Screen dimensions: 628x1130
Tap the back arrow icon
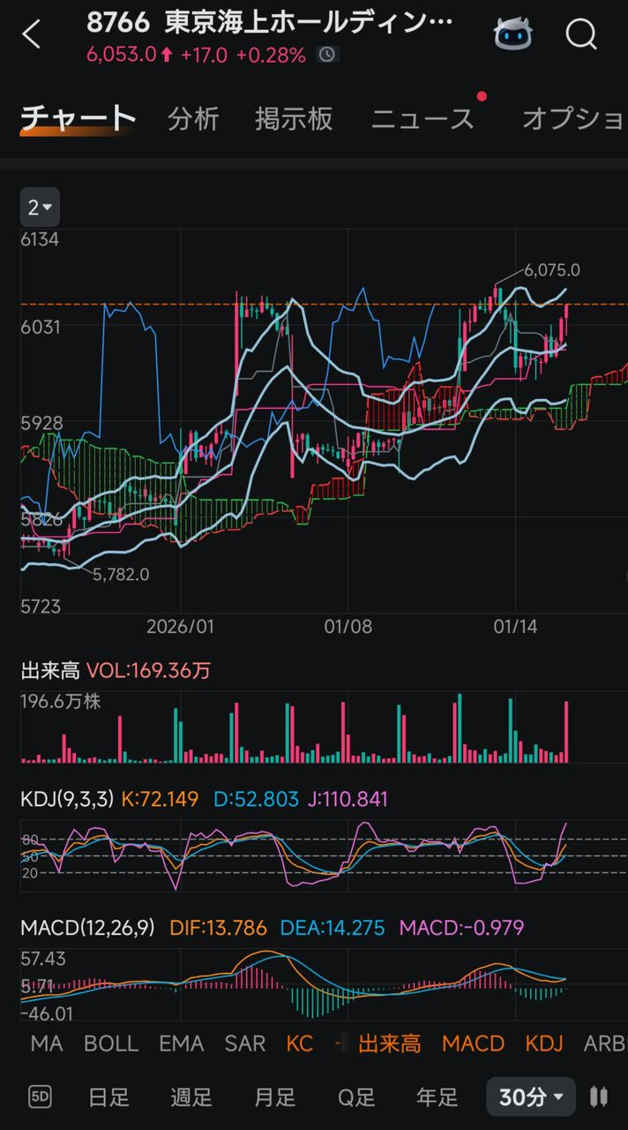[x=32, y=35]
